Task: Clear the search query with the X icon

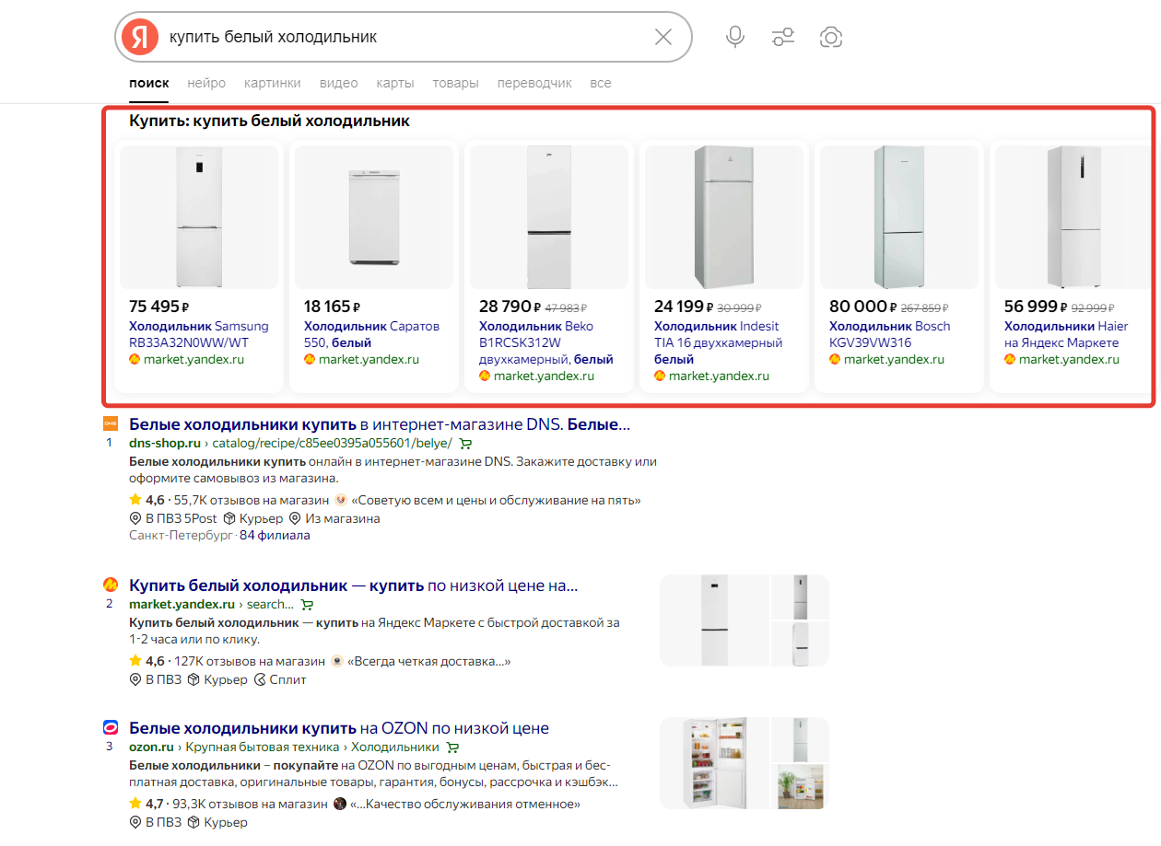Action: pyautogui.click(x=663, y=37)
